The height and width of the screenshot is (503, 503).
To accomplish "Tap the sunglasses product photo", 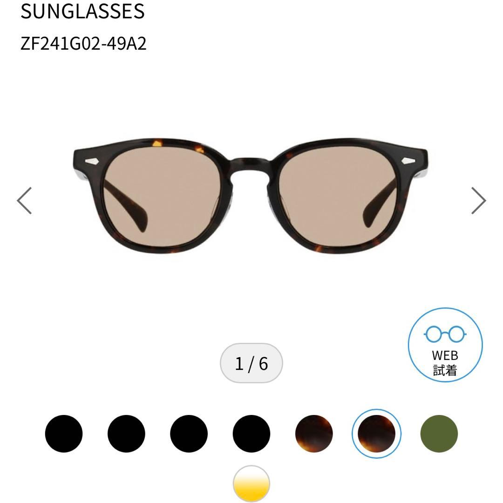I will coord(251,197).
